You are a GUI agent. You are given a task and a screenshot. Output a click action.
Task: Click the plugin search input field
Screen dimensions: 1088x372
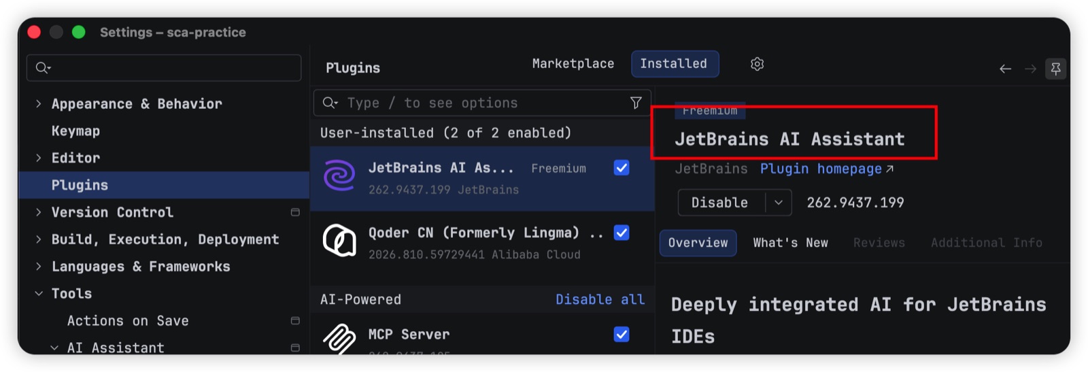(482, 103)
